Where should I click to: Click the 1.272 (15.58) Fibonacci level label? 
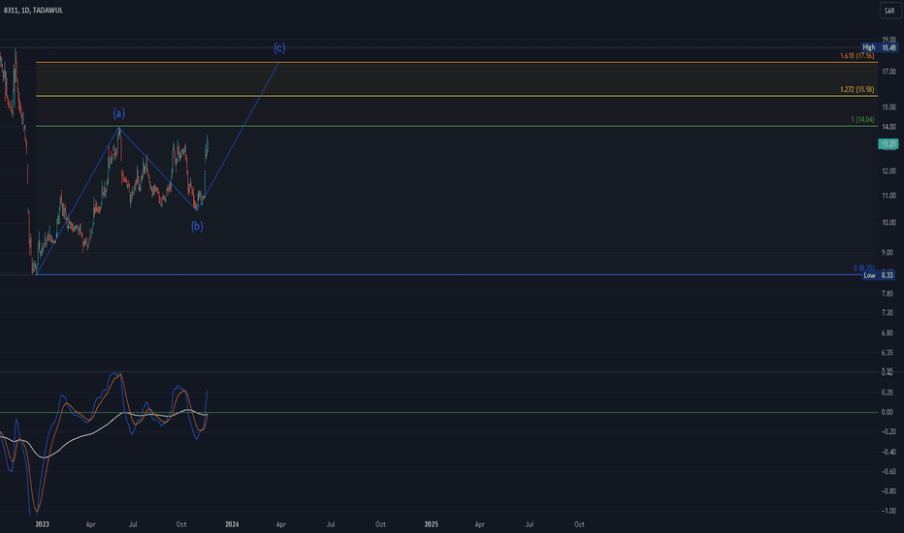click(856, 89)
